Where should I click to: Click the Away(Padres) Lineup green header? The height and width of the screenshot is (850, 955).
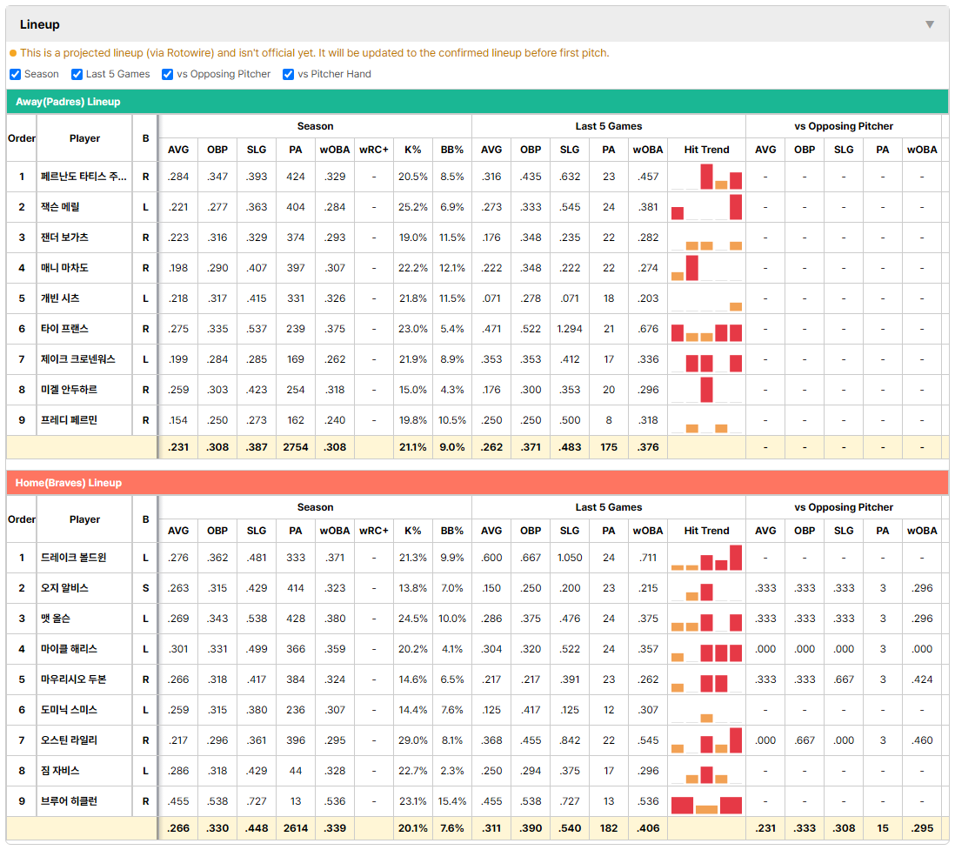click(x=477, y=102)
